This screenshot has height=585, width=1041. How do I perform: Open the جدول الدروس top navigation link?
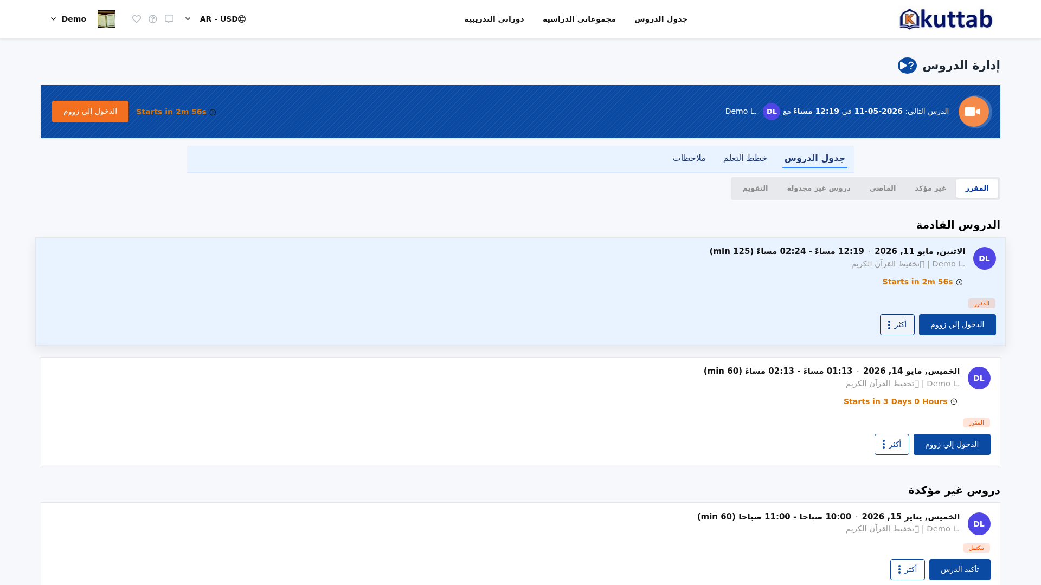(661, 19)
